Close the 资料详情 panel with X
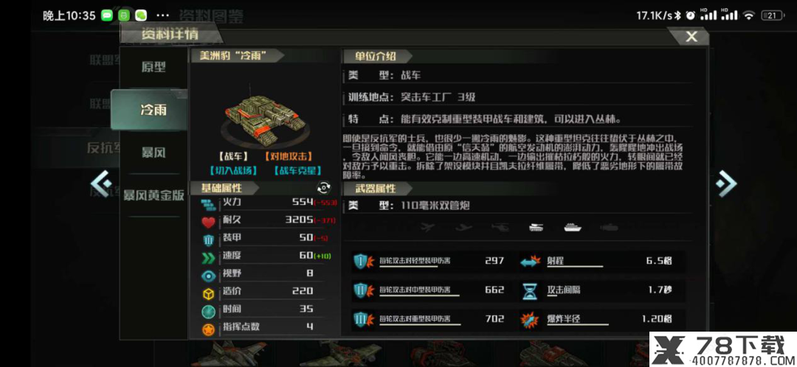The height and width of the screenshot is (367, 797). pos(691,37)
